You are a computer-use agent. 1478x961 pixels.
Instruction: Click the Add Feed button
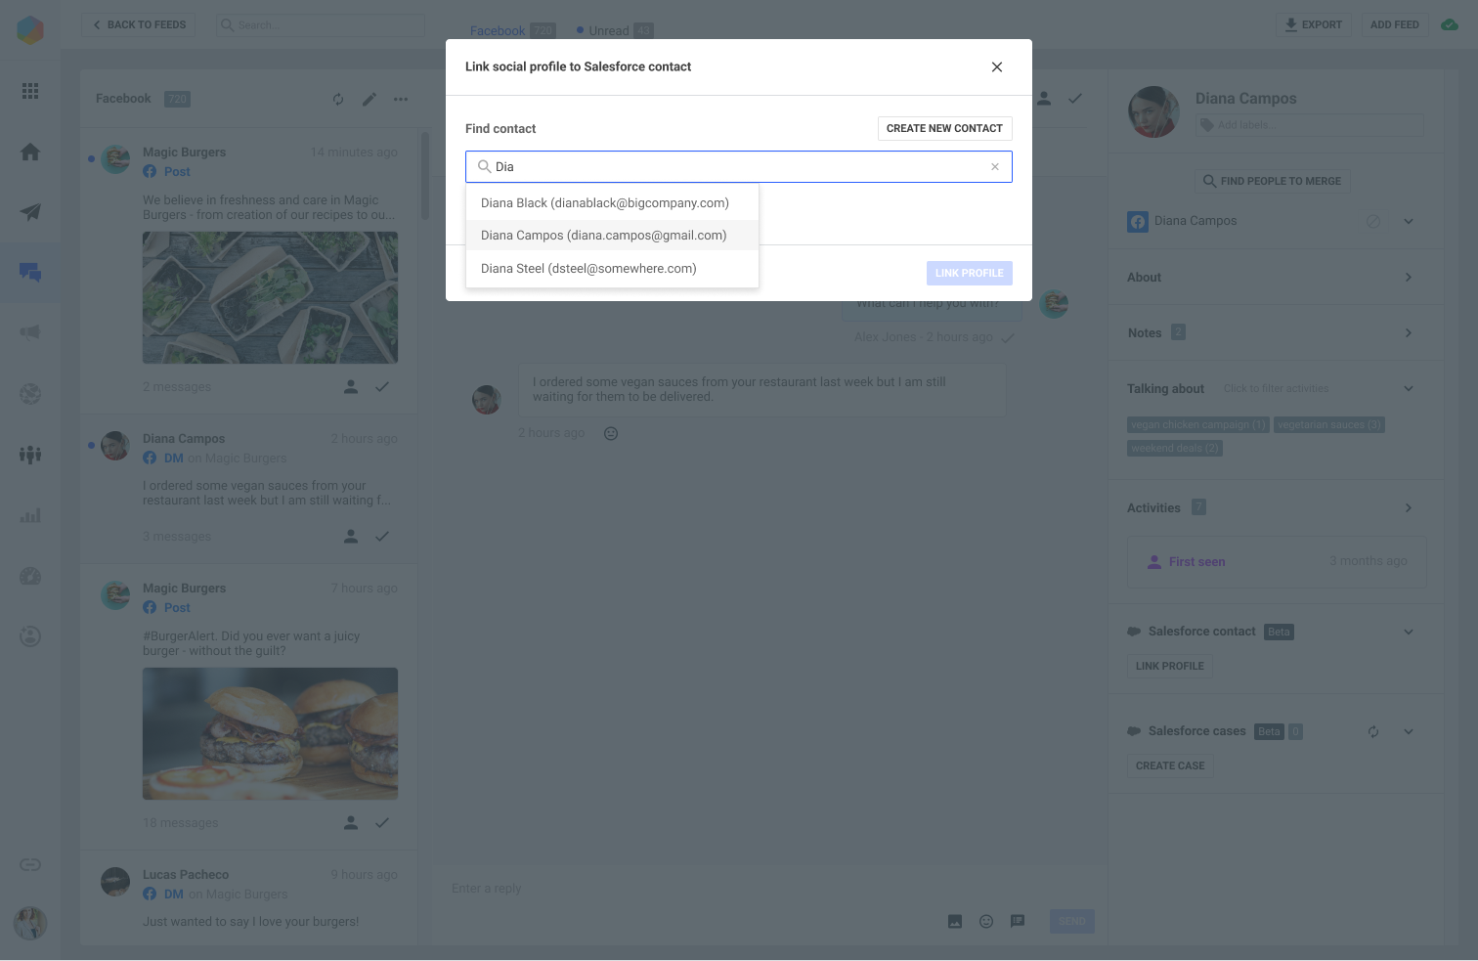[x=1394, y=25]
